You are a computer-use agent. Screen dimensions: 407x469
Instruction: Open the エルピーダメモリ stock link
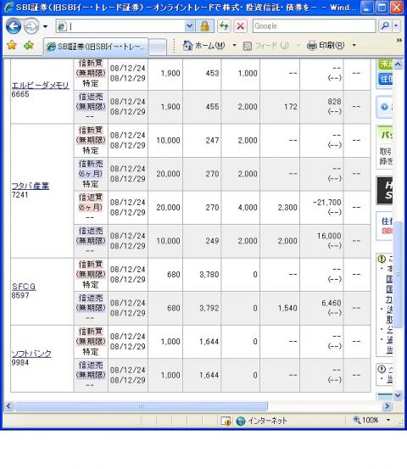coord(41,86)
